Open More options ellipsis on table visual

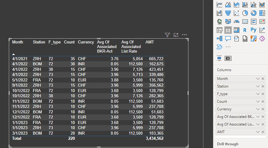coord(184,35)
